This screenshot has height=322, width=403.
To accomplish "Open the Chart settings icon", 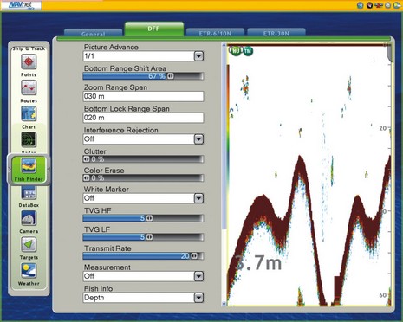I will 29,113.
